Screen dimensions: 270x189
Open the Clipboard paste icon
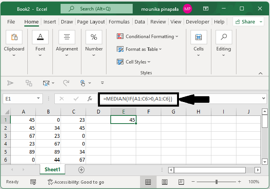click(14, 37)
